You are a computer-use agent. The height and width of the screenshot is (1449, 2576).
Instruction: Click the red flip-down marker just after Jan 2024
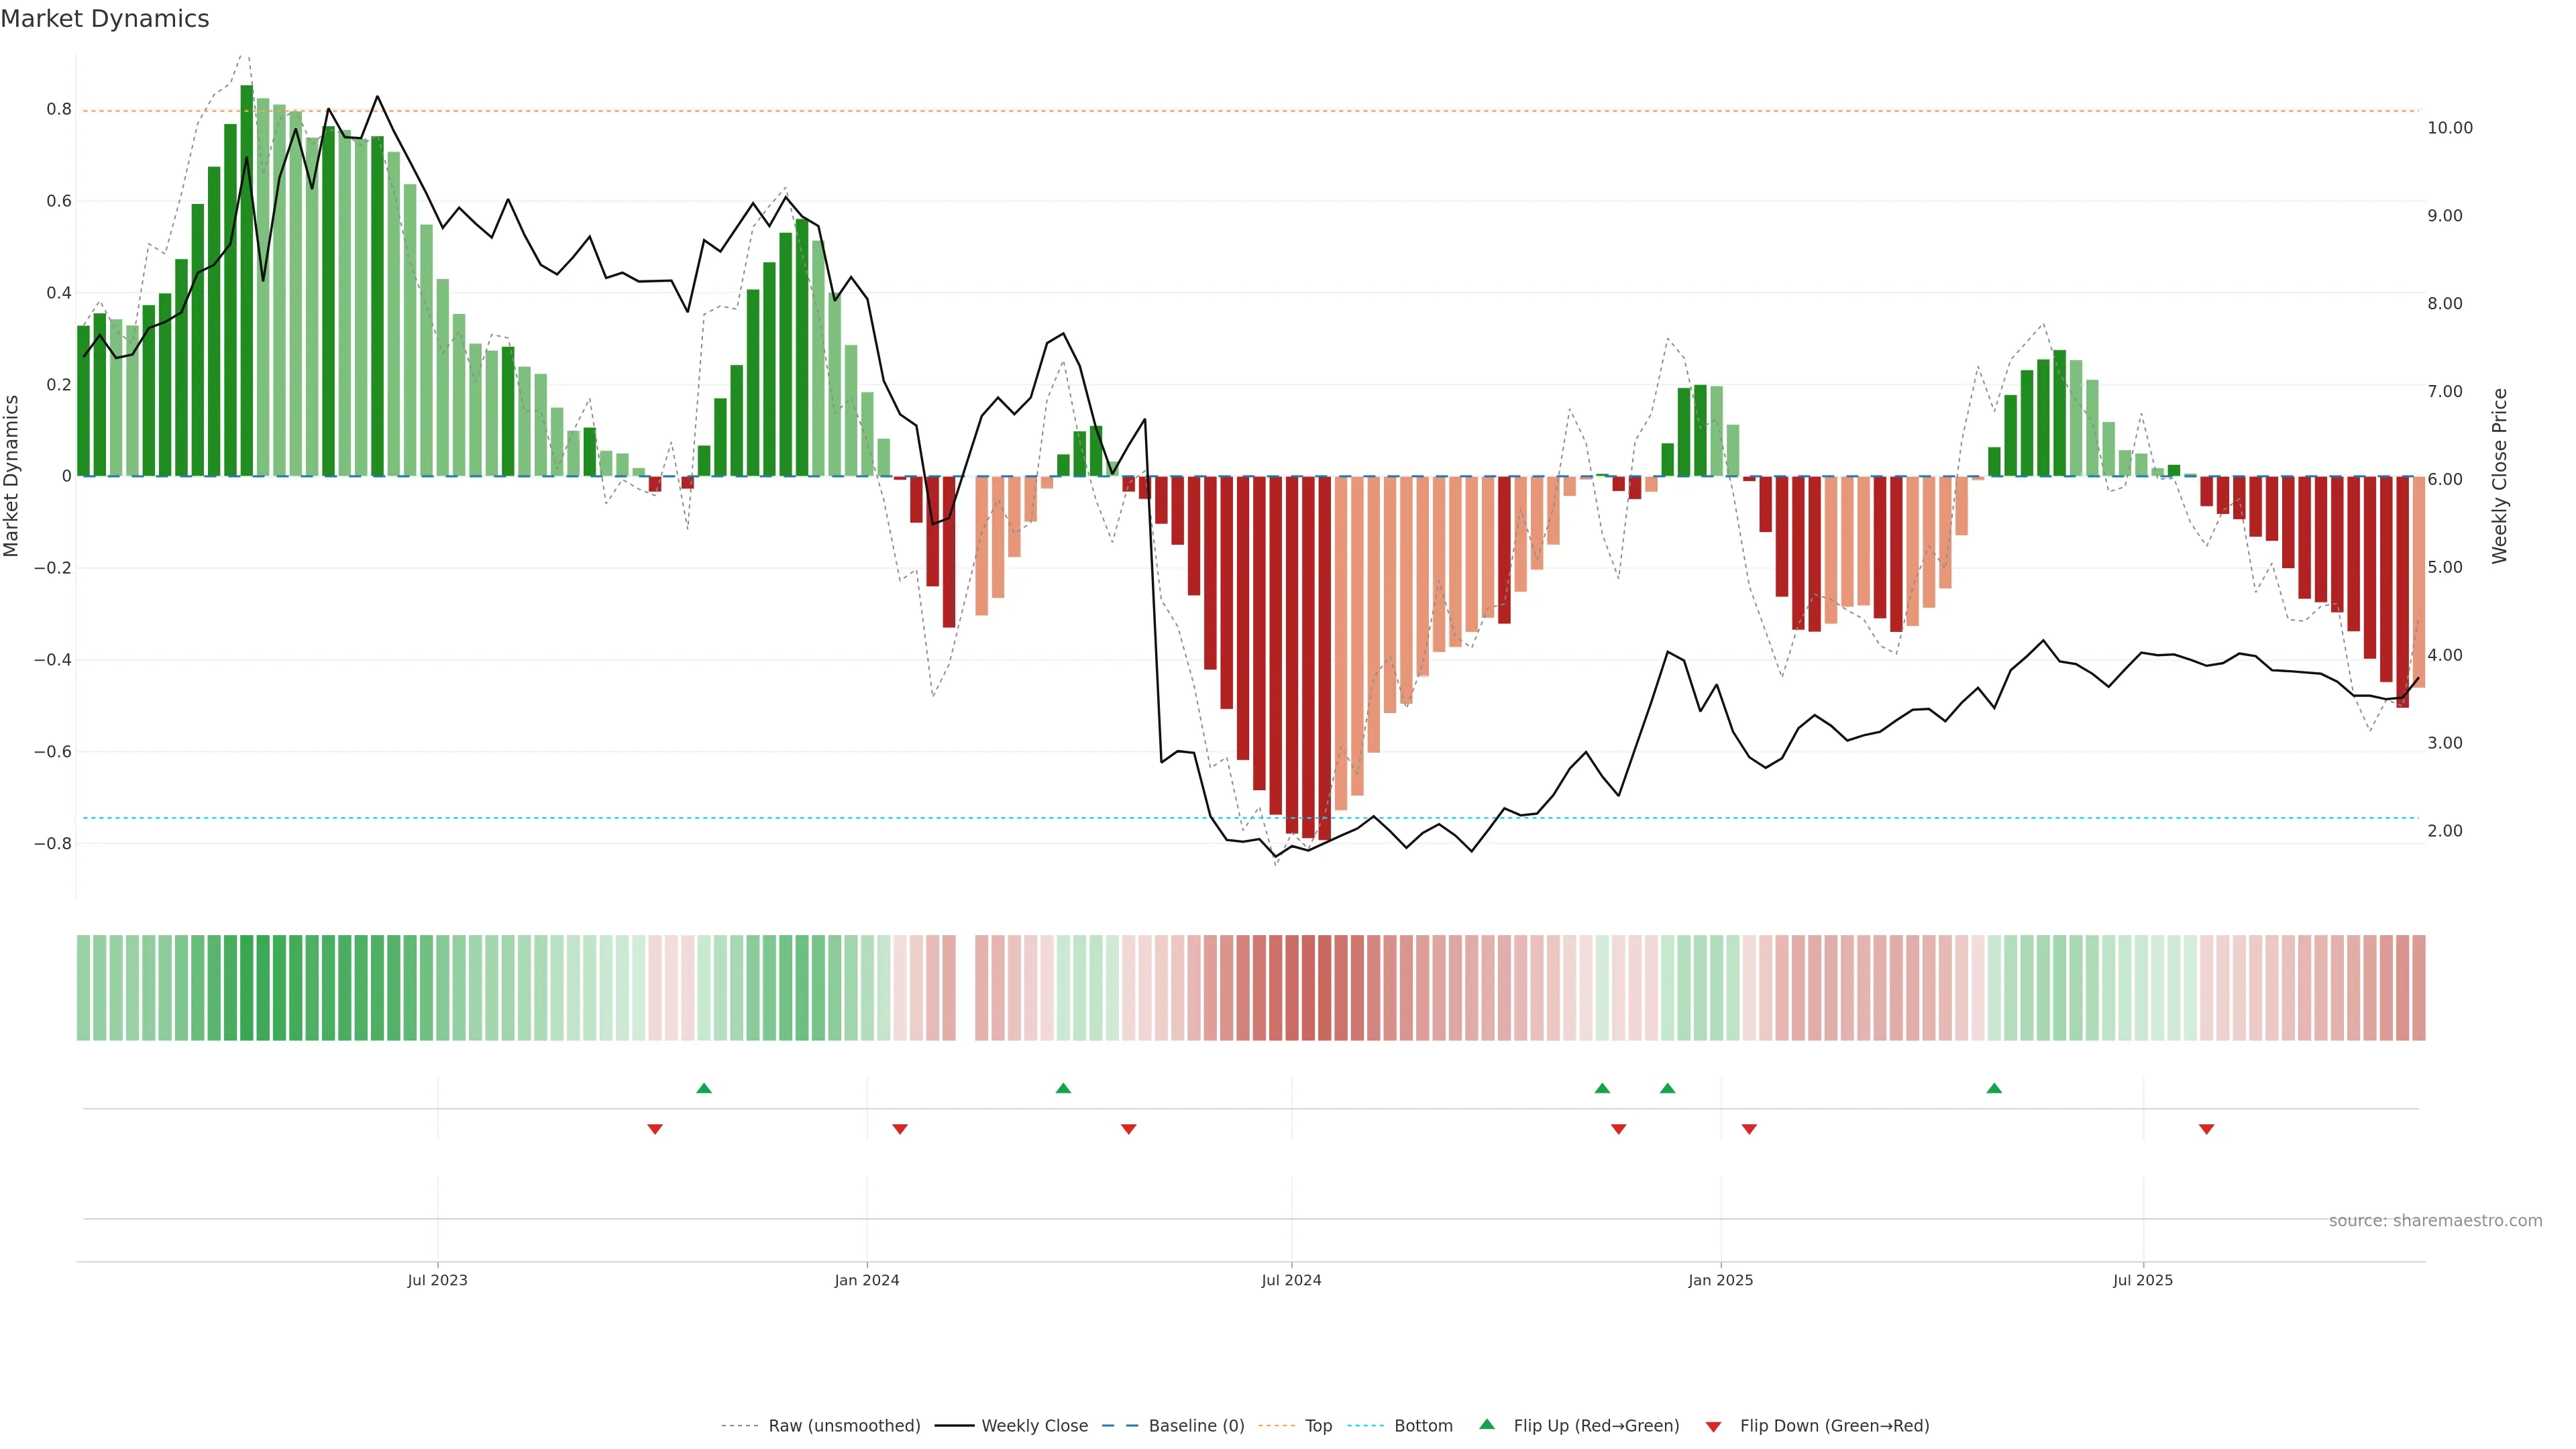click(900, 1129)
